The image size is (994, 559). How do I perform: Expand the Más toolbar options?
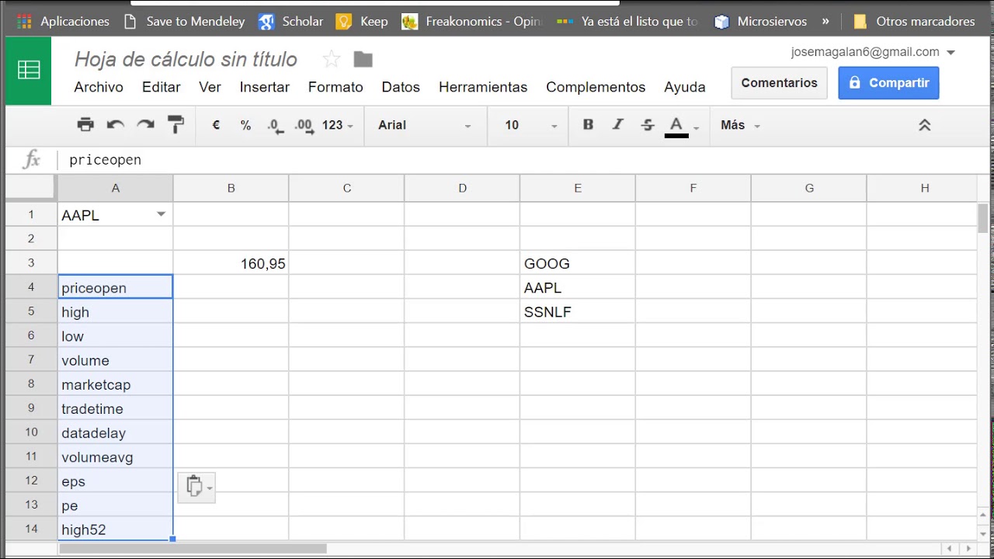point(740,125)
